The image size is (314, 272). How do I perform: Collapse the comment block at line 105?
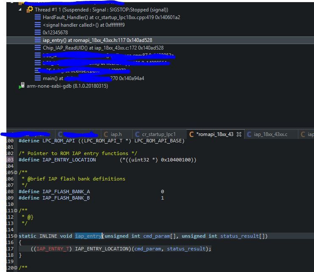[16, 172]
